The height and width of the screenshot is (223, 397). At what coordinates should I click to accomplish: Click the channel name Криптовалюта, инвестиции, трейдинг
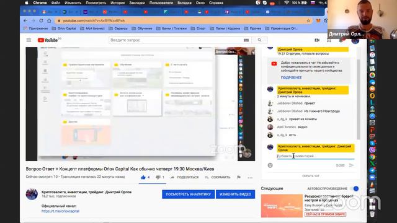[x=86, y=192]
